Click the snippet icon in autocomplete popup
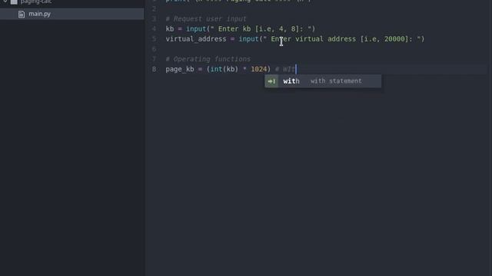492x276 pixels. [271, 81]
